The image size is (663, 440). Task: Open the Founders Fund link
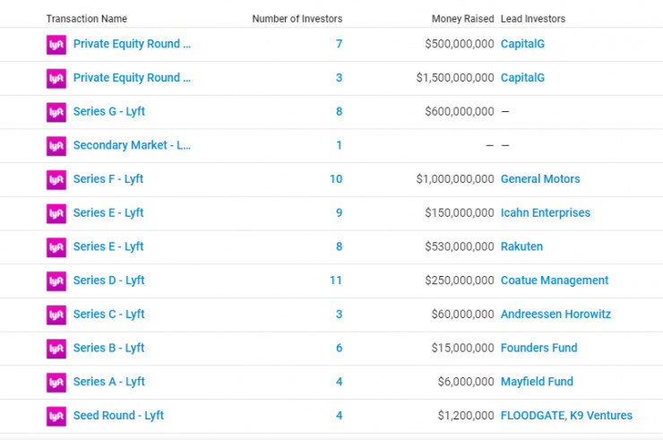(x=538, y=348)
